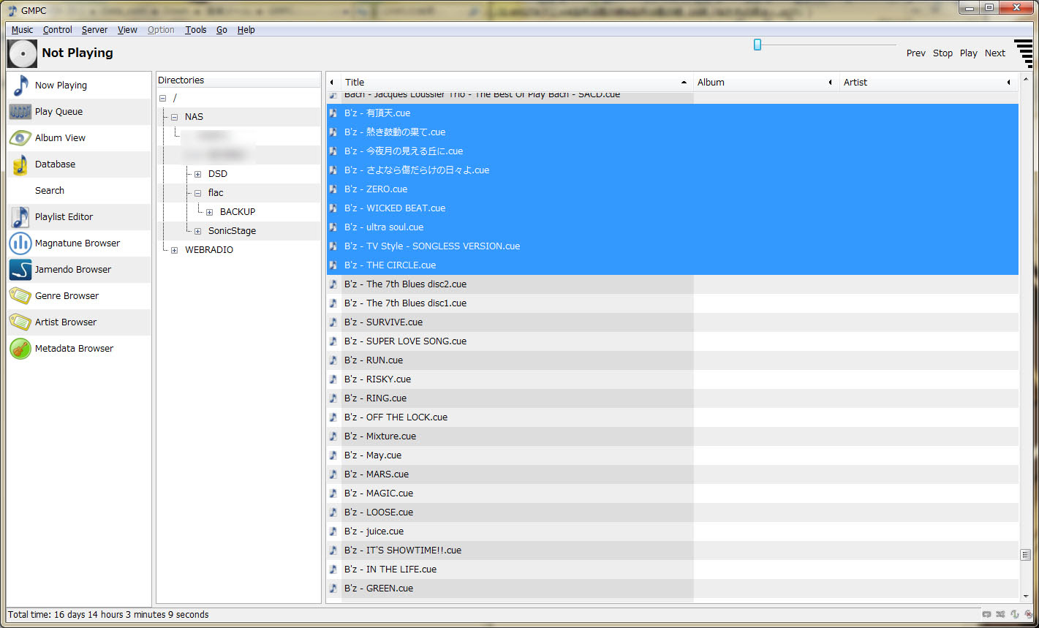Screen dimensions: 1039x628
Task: Open the Music menu
Action: click(22, 30)
